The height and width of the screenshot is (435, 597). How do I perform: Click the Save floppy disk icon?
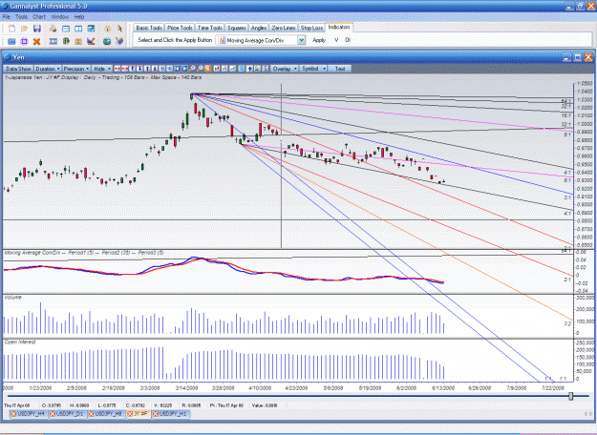tap(37, 29)
